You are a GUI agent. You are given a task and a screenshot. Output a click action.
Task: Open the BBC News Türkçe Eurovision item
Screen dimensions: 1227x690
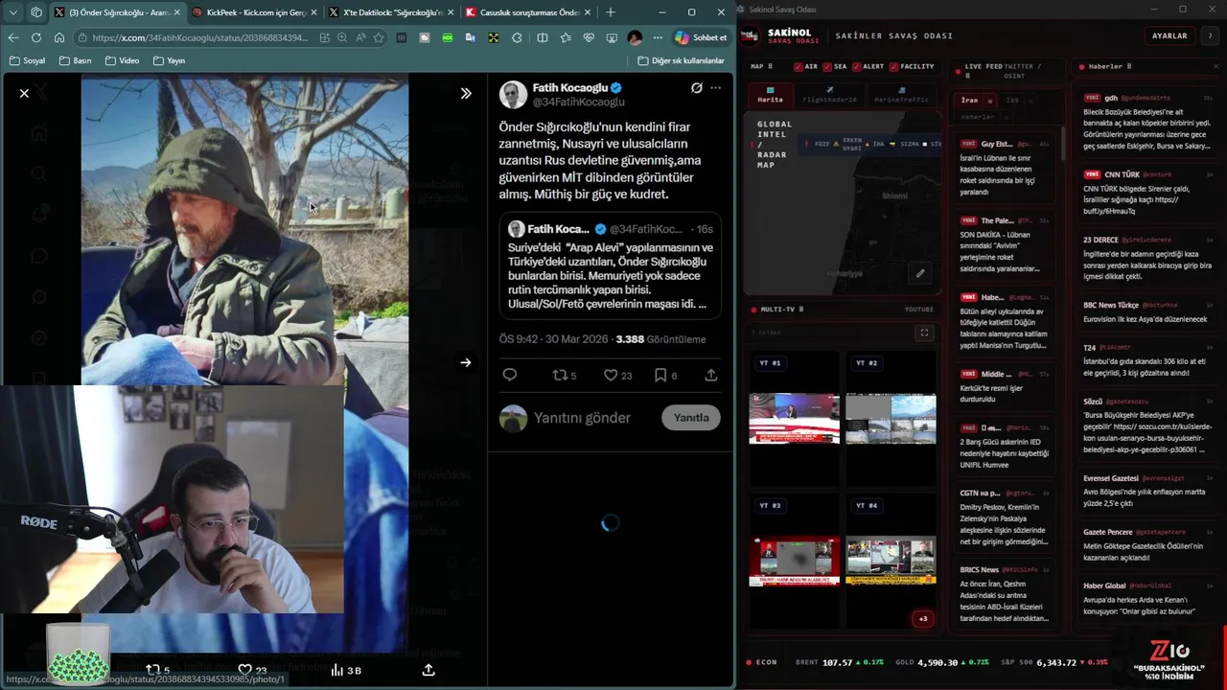tap(1147, 311)
